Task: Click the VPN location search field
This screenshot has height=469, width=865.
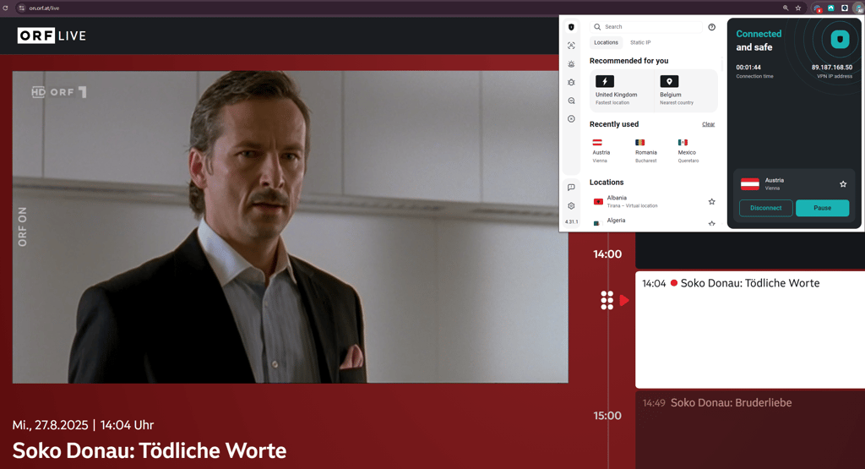Action: tap(646, 26)
